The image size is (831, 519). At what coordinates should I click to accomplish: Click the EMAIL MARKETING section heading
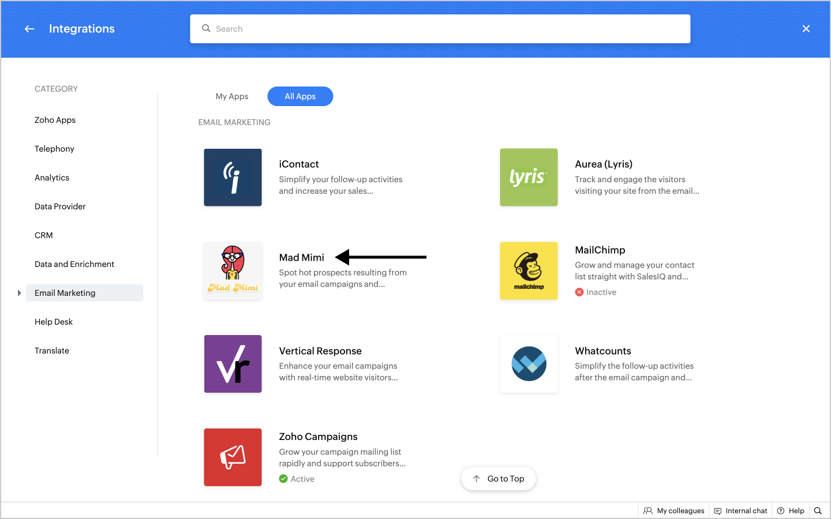(234, 122)
